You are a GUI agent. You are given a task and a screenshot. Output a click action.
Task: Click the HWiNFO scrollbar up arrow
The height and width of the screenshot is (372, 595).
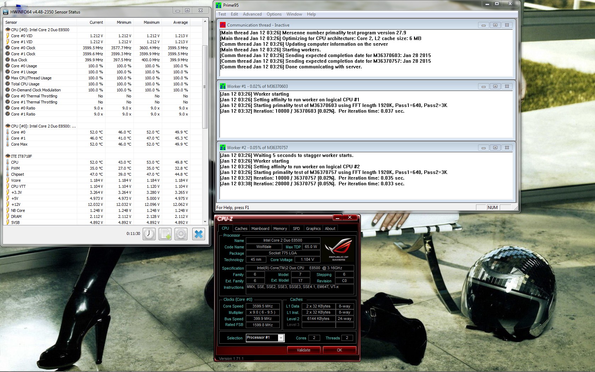pyautogui.click(x=205, y=22)
